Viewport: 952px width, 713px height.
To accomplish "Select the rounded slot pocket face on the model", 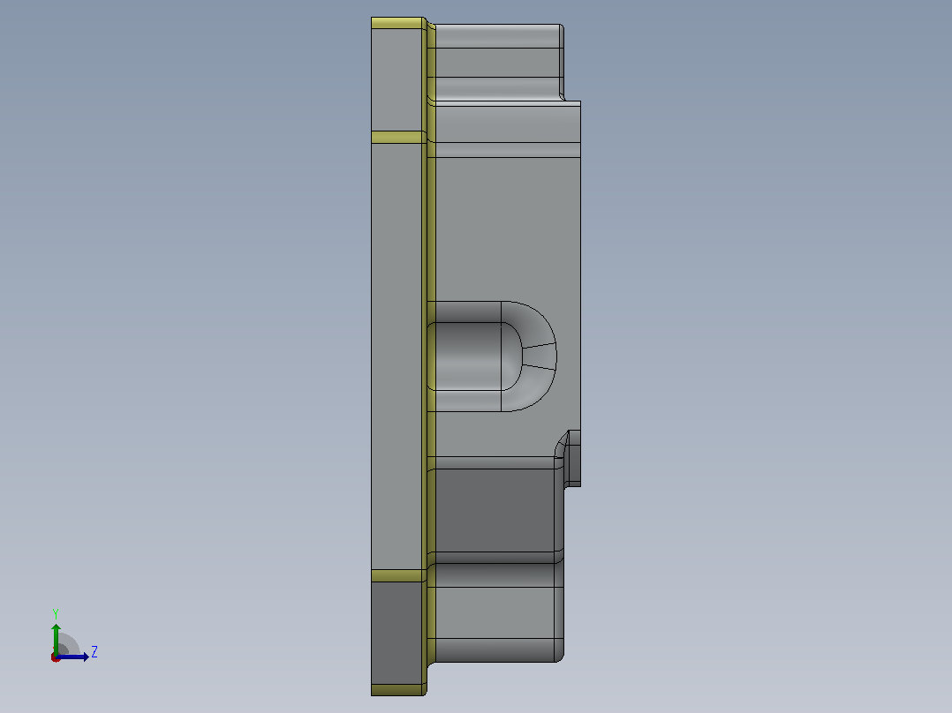I will pyautogui.click(x=467, y=356).
